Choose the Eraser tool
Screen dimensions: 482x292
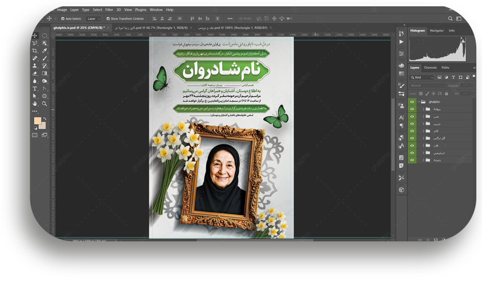point(35,73)
